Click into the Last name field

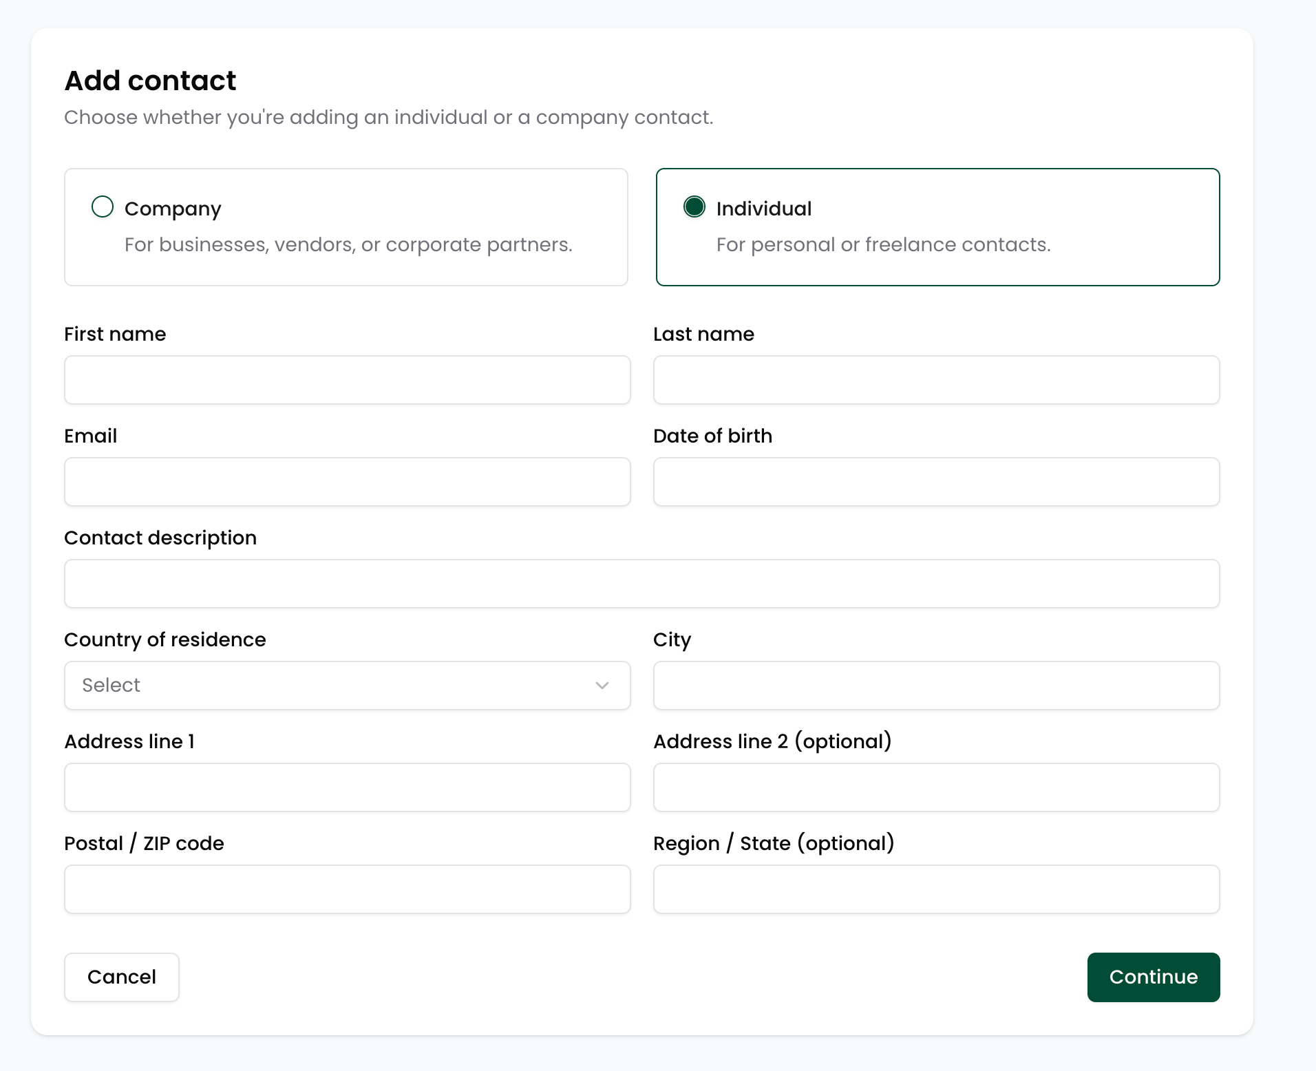936,380
